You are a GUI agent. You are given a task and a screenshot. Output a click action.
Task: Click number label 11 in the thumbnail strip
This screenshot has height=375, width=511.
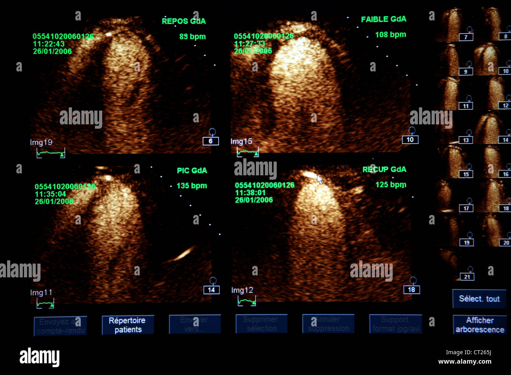466,106
